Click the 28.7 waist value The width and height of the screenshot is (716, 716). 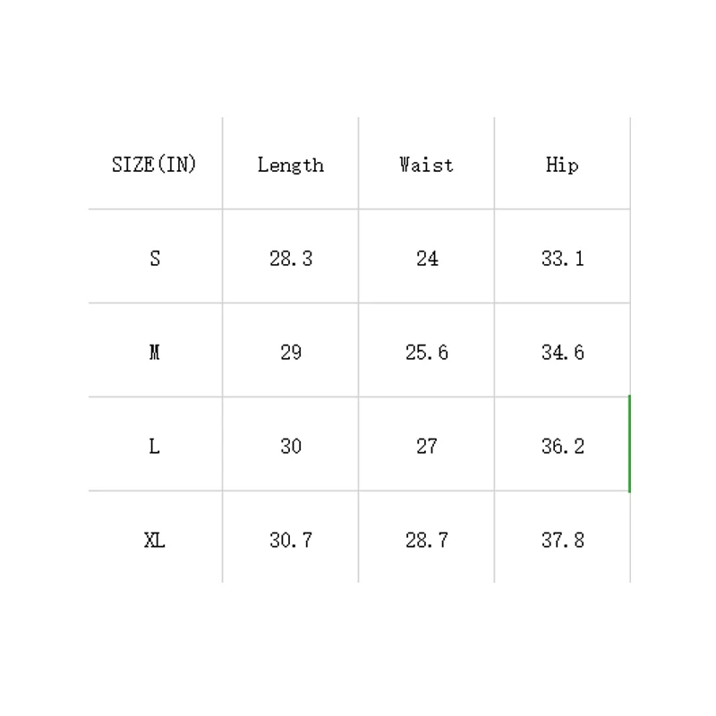pos(427,541)
